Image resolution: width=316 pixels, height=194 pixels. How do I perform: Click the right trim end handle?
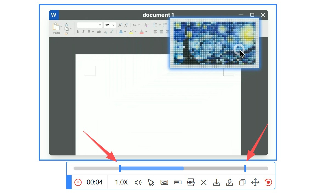click(x=245, y=169)
